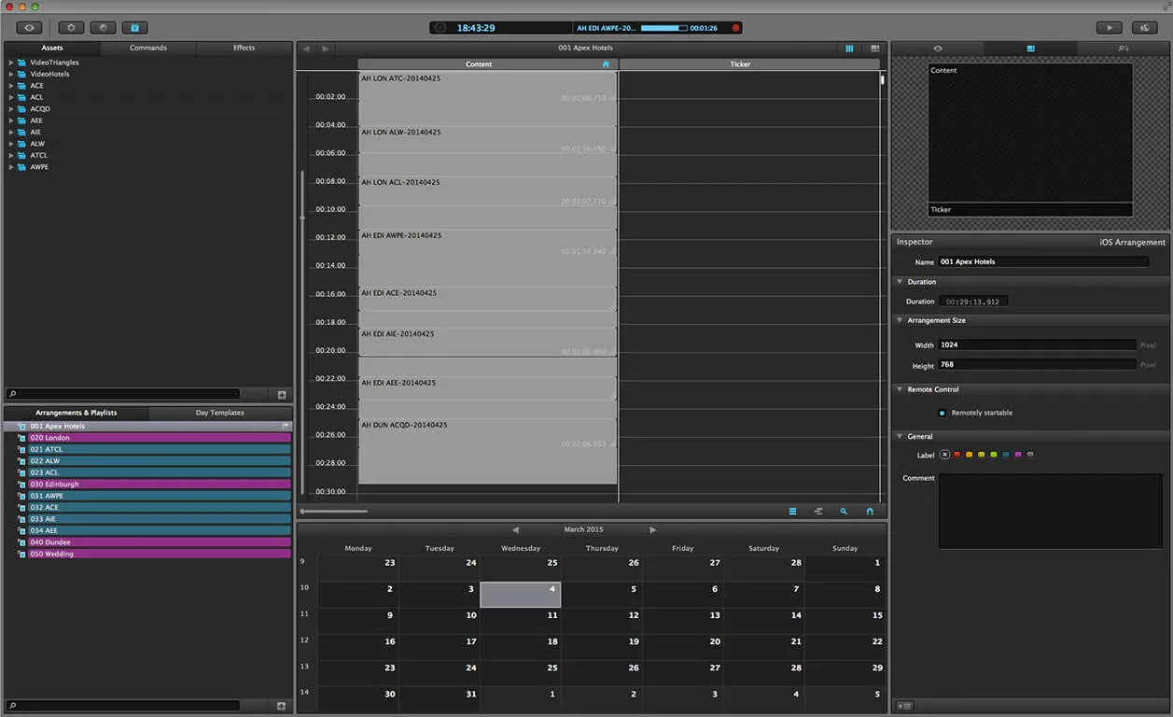
Task: Toggle the Remotely startable checkbox
Action: coord(942,413)
